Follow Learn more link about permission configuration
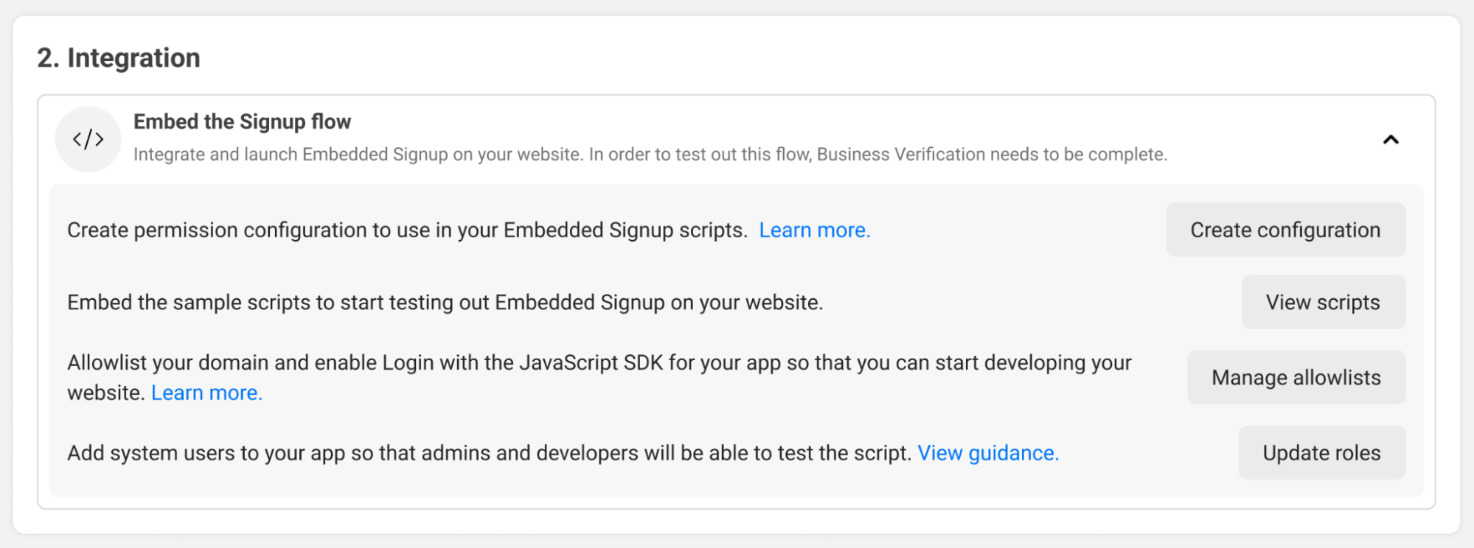The image size is (1474, 548). 815,230
